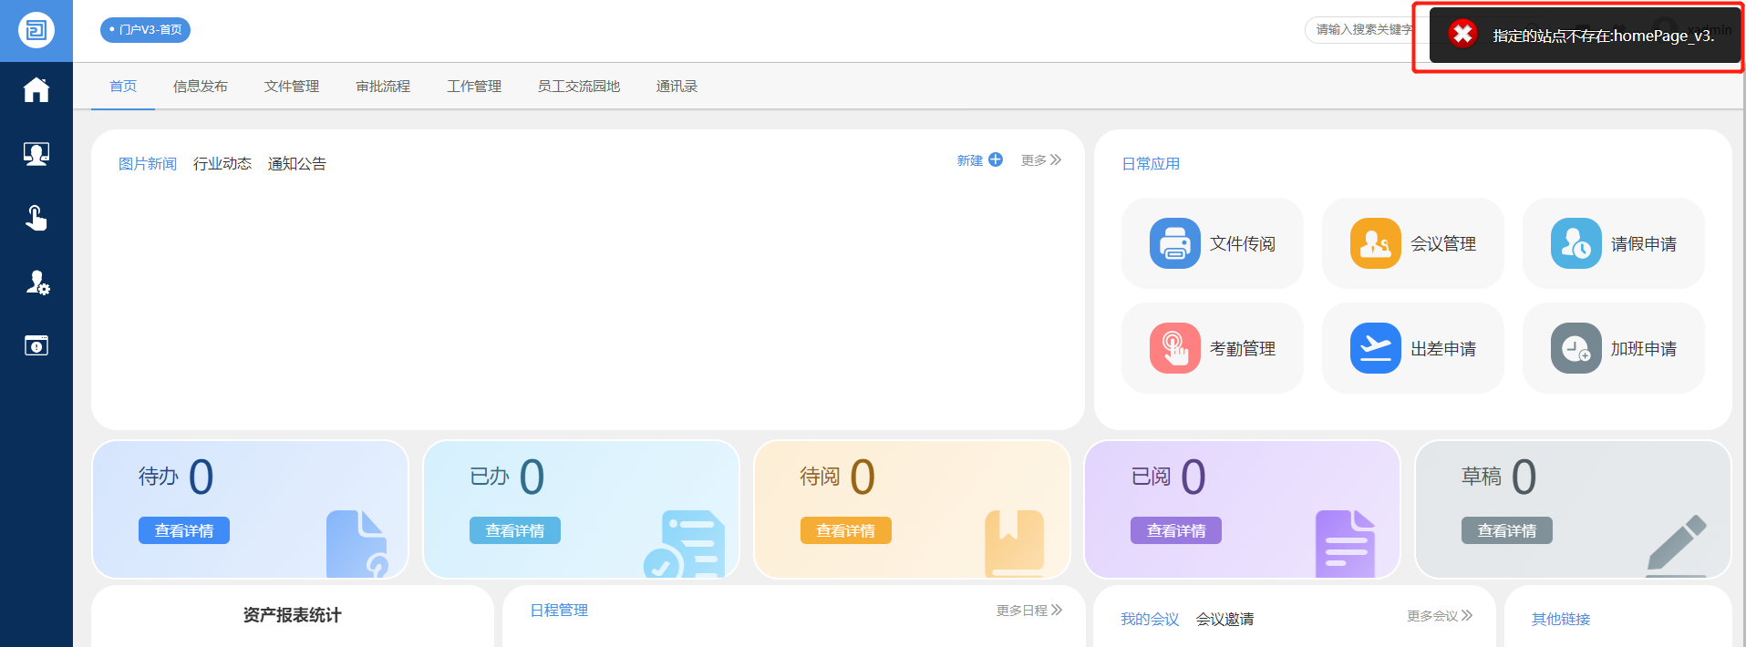Open the 文件传阅 printer icon
The image size is (1746, 647).
(x=1175, y=243)
